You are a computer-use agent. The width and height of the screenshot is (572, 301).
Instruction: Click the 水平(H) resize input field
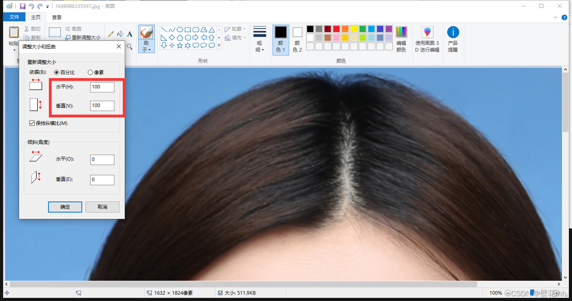click(x=102, y=87)
